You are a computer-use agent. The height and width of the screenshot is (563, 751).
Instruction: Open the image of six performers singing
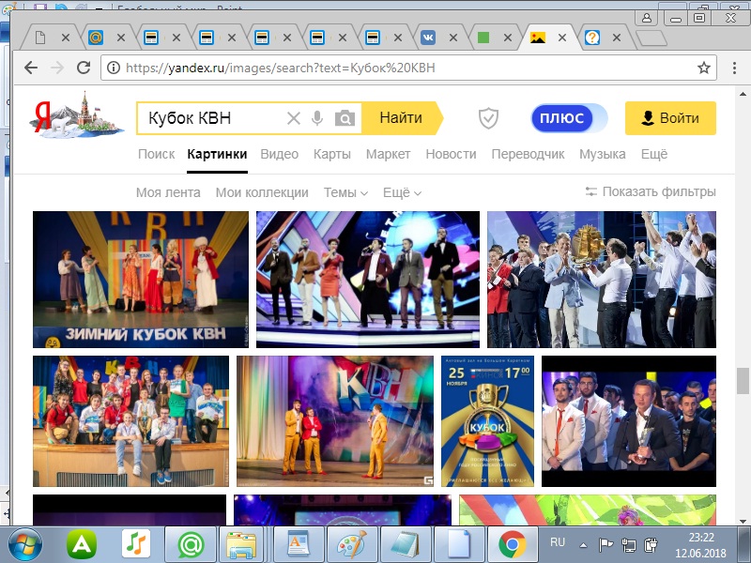[368, 280]
